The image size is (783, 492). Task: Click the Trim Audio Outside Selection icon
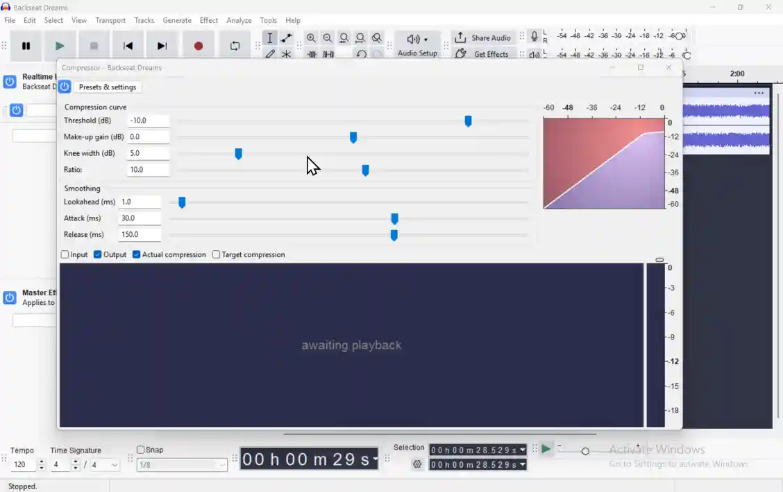click(x=311, y=54)
